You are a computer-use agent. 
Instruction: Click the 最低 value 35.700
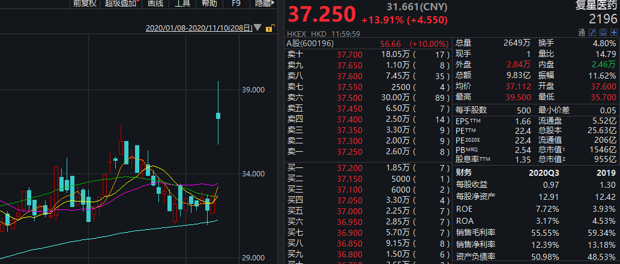click(x=604, y=97)
